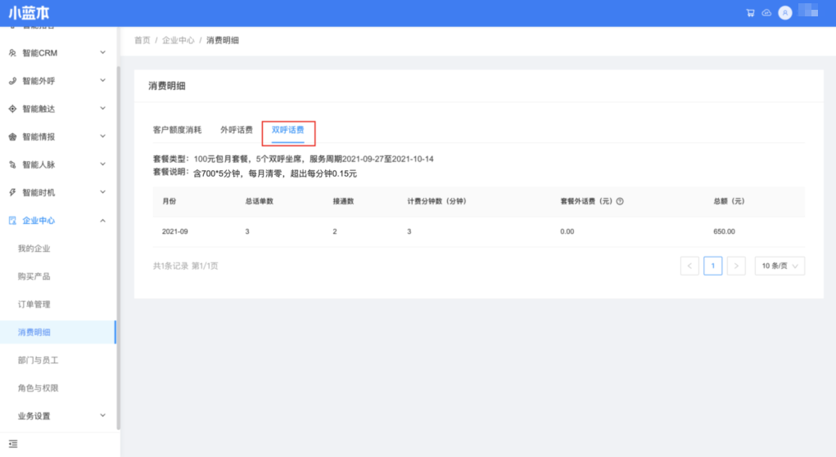Click the sidebar collapse icon at bottom left

(x=13, y=443)
